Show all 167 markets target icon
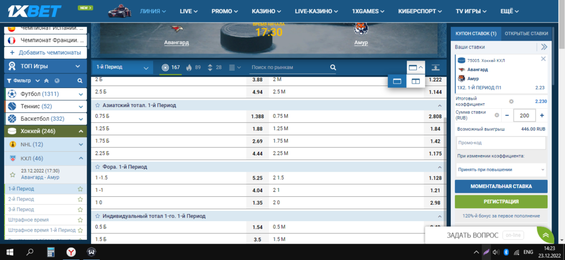 tap(165, 67)
